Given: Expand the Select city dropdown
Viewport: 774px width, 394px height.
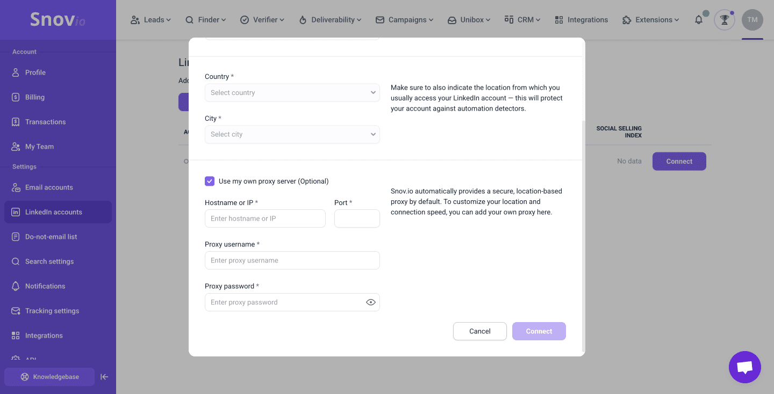Looking at the screenshot, I should point(292,134).
